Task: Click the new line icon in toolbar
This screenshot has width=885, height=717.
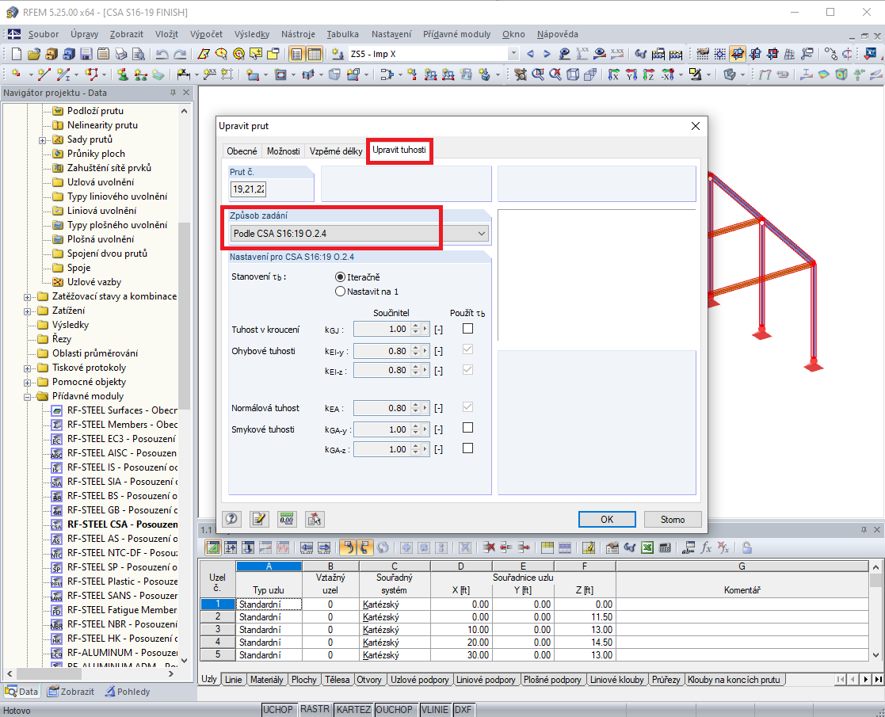Action: point(44,74)
